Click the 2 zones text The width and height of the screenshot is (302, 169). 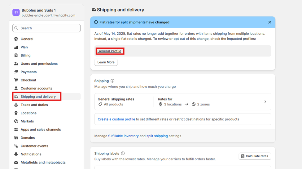(204, 104)
